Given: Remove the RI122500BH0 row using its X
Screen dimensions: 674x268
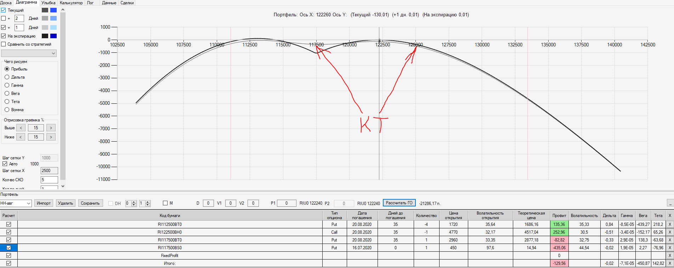Looking at the screenshot, I should click(670, 232).
